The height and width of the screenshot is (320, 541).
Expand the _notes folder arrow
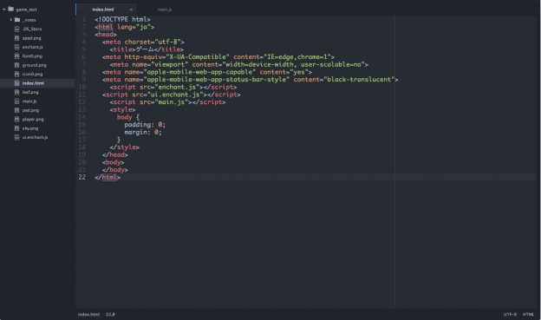(x=10, y=20)
